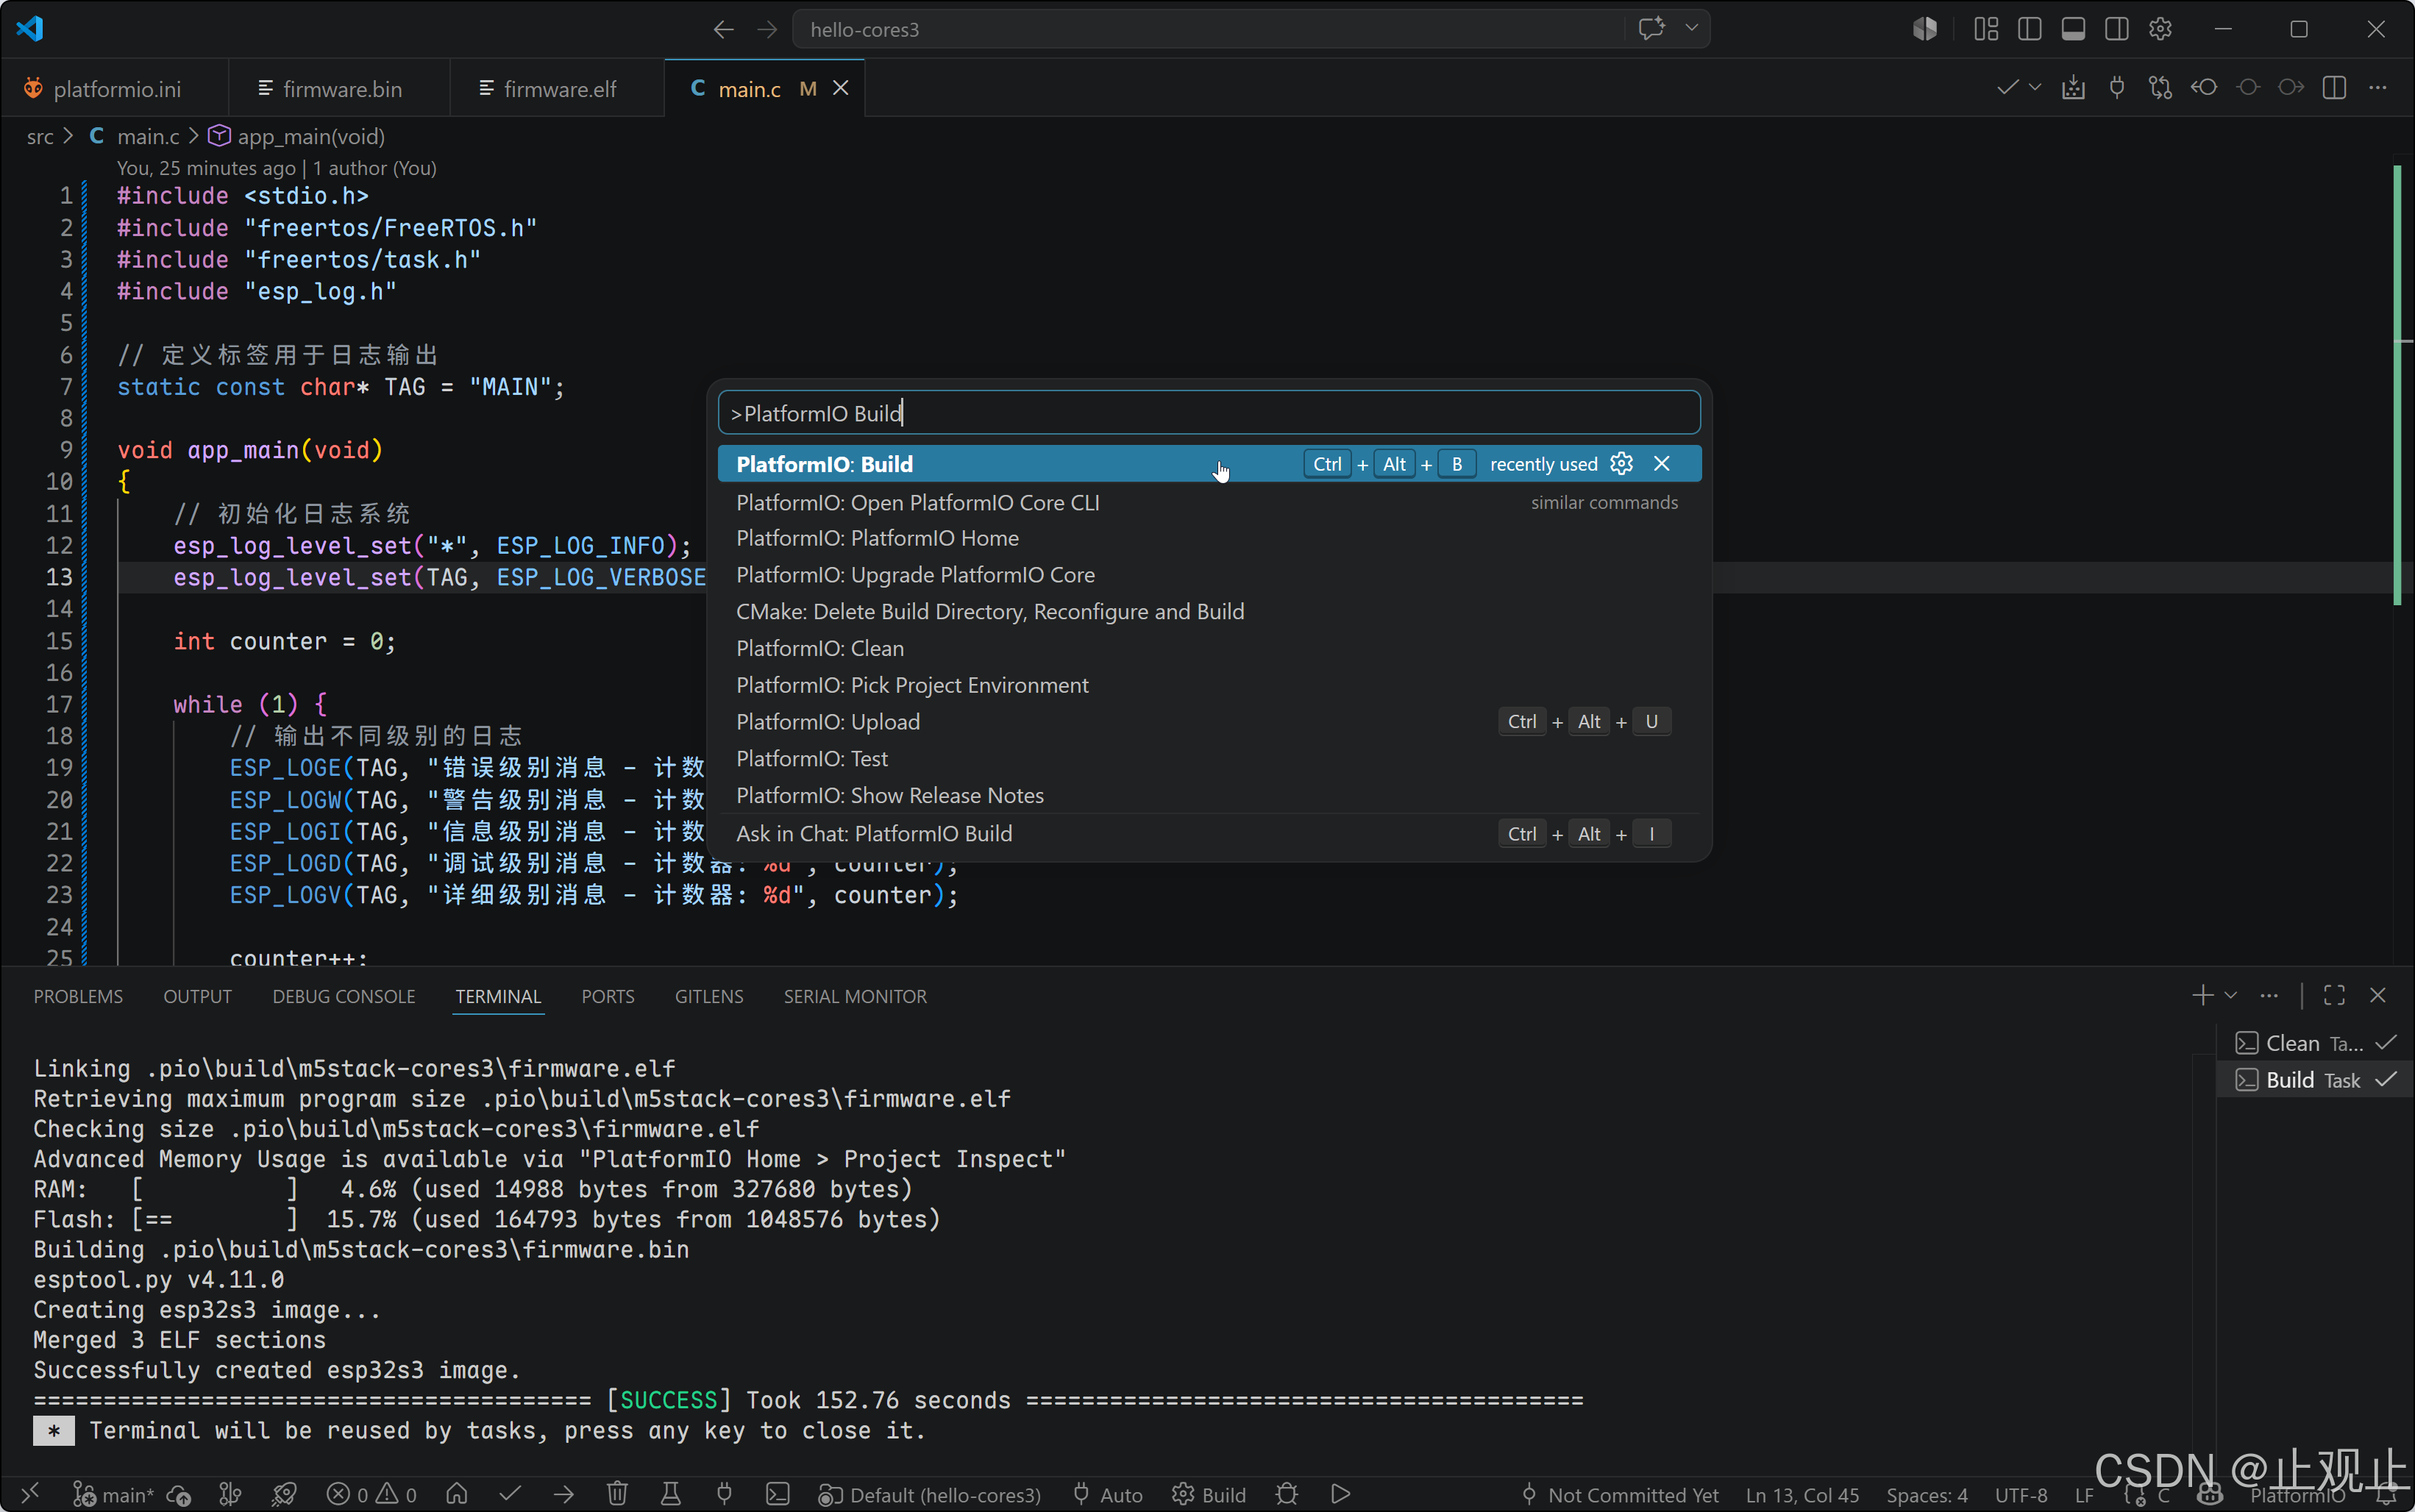Open the SERIAL MONITOR panel tab
This screenshot has width=2415, height=1512.
(x=855, y=996)
